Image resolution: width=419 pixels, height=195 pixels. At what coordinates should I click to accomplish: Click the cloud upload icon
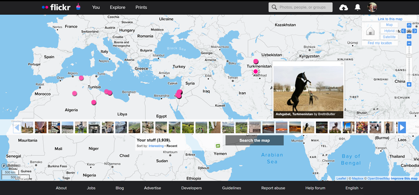(x=343, y=7)
